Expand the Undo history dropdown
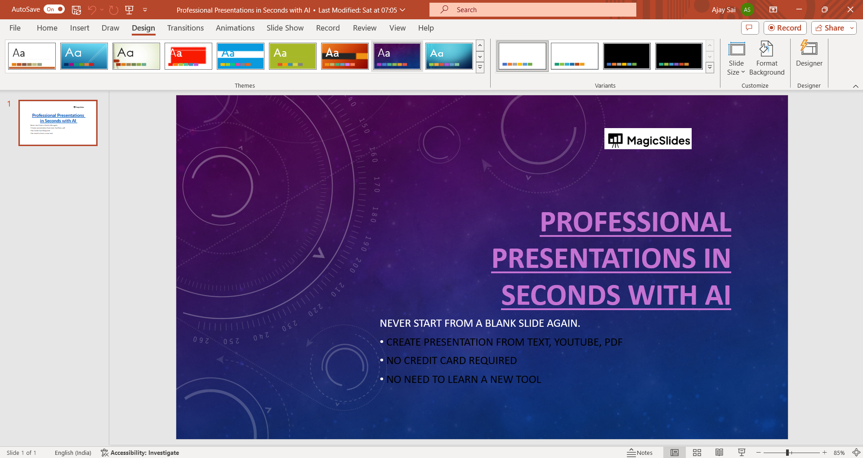The width and height of the screenshot is (863, 458). coord(102,9)
